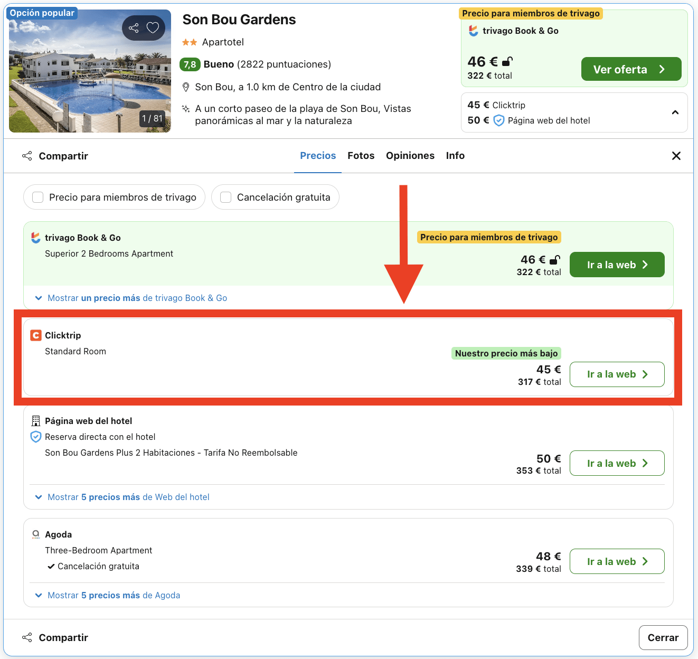Click the share icon next to bottom Compartir
Viewport: 698px width, 659px height.
[27, 637]
